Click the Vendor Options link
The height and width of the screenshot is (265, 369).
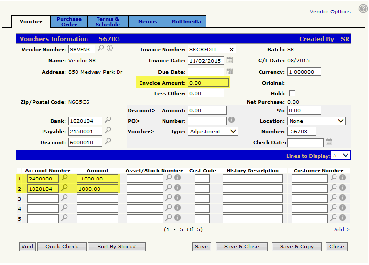(330, 12)
